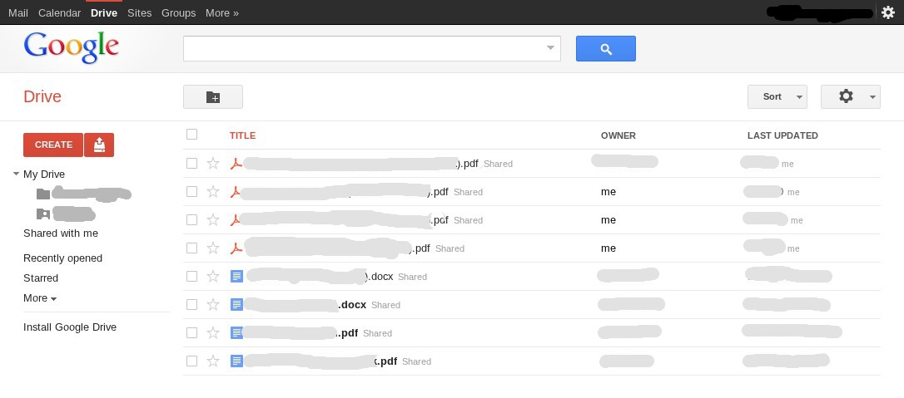The width and height of the screenshot is (904, 398).
Task: Open the Sort dropdown
Action: click(x=777, y=97)
